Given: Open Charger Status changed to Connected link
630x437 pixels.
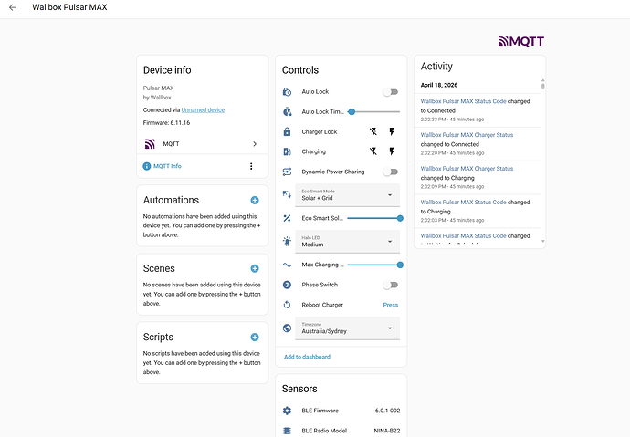Looking at the screenshot, I should coord(467,135).
